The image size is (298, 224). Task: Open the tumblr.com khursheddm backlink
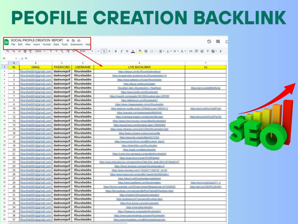(139, 92)
